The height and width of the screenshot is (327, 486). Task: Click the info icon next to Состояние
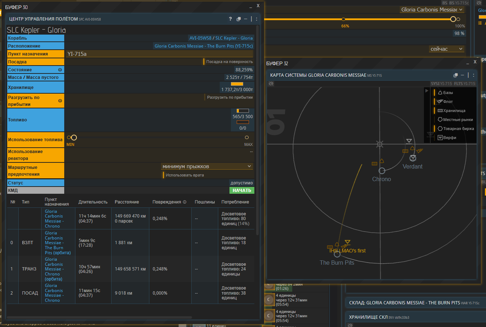tap(60, 70)
